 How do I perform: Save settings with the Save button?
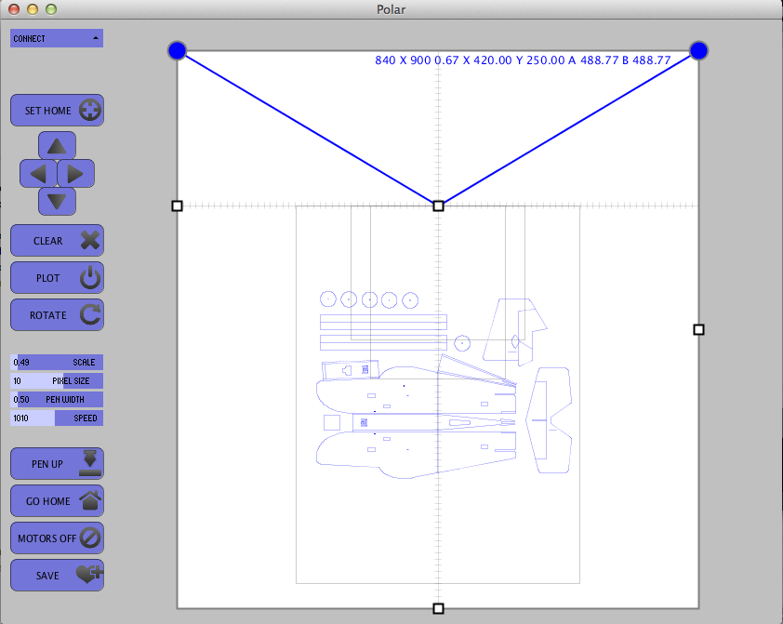[57, 575]
